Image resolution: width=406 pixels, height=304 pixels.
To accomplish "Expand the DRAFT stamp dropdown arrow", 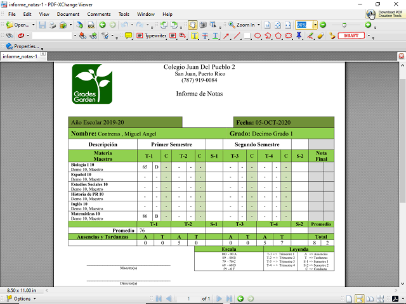I will (x=369, y=35).
